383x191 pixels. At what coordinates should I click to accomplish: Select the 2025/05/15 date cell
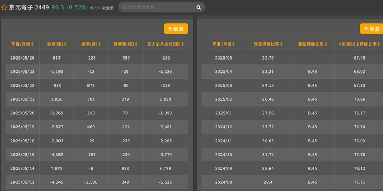pyautogui.click(x=22, y=155)
